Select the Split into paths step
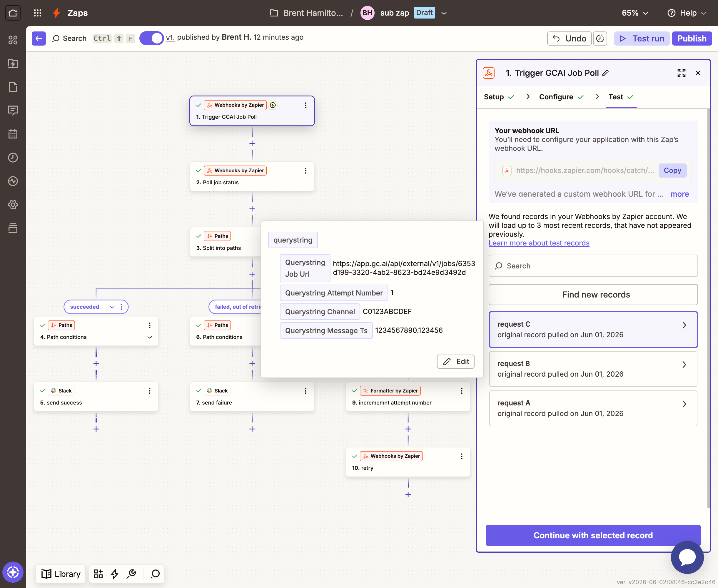This screenshot has width=718, height=588. coord(225,242)
